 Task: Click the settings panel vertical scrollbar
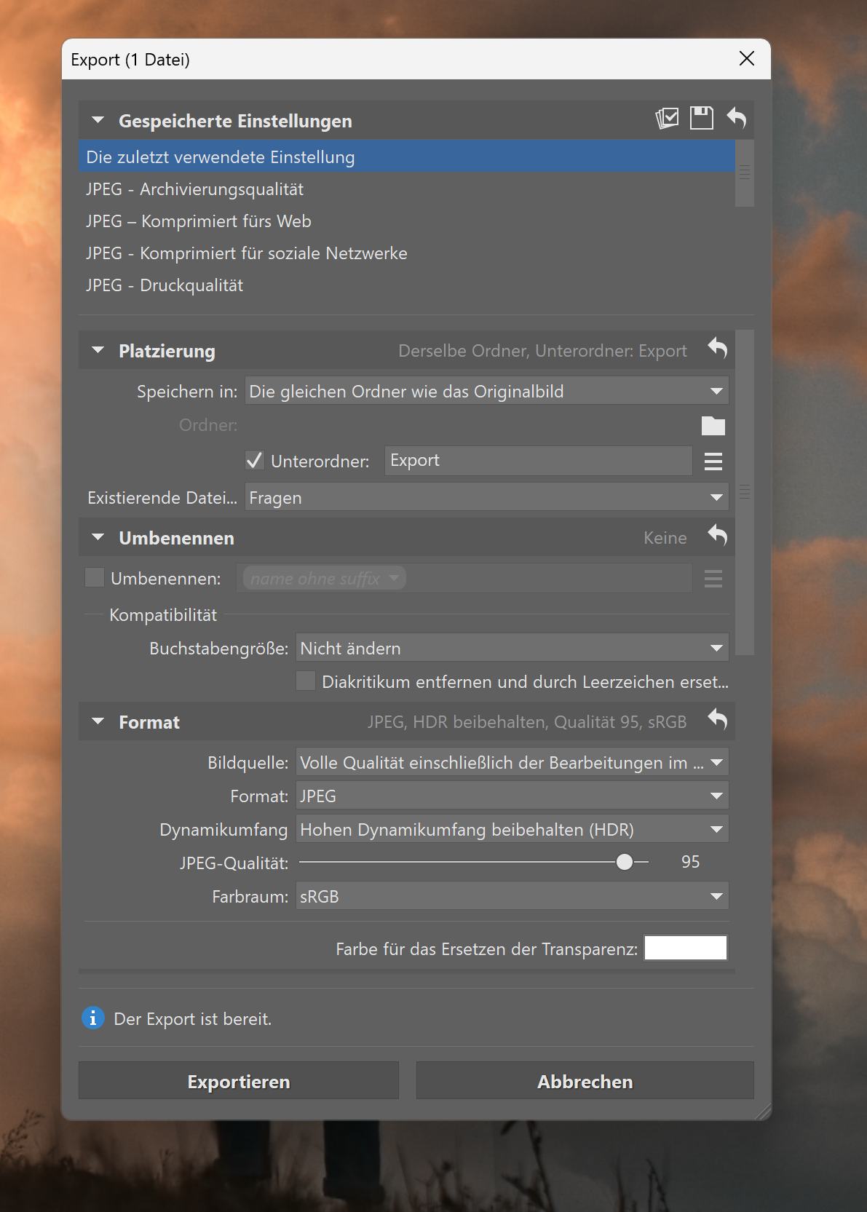pyautogui.click(x=745, y=492)
